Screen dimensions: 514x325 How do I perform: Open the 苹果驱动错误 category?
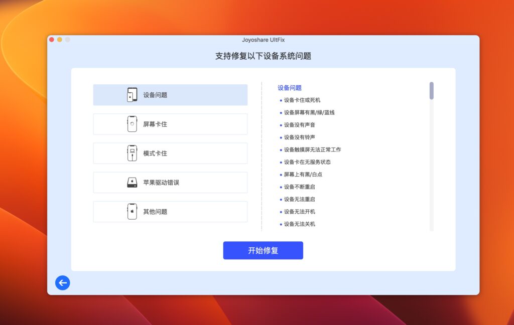click(170, 182)
